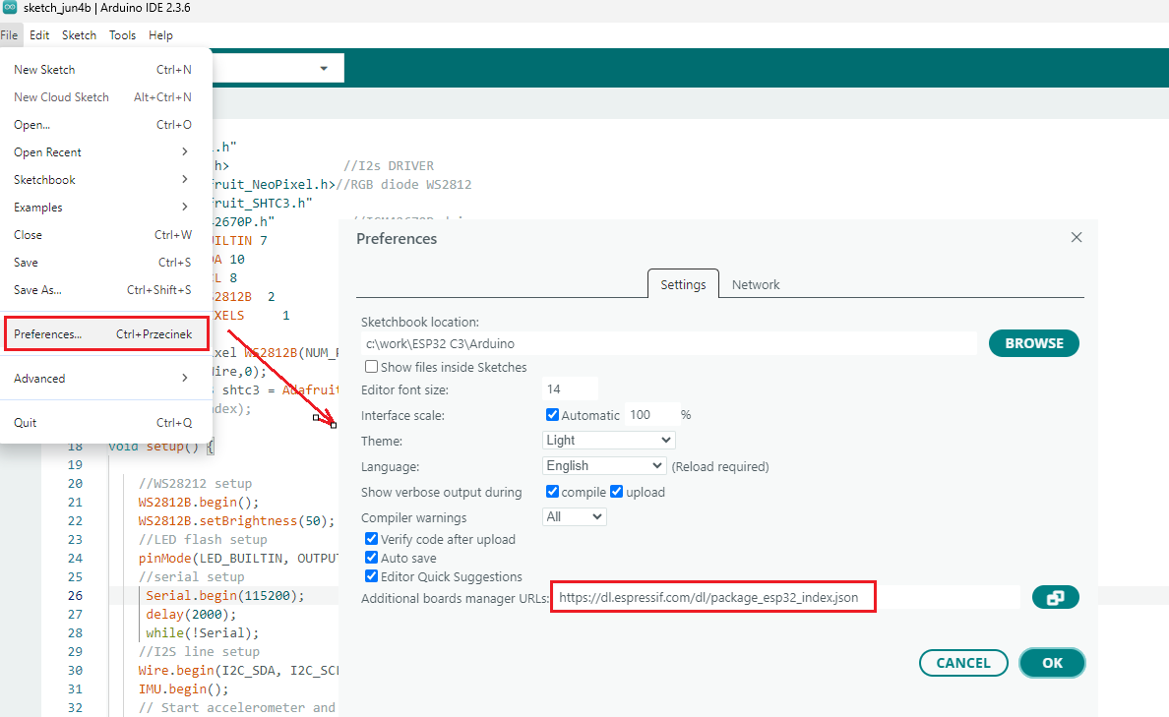Viewport: 1169px width, 717px height.
Task: Click the additional boards URLs expand icon
Action: (1055, 597)
